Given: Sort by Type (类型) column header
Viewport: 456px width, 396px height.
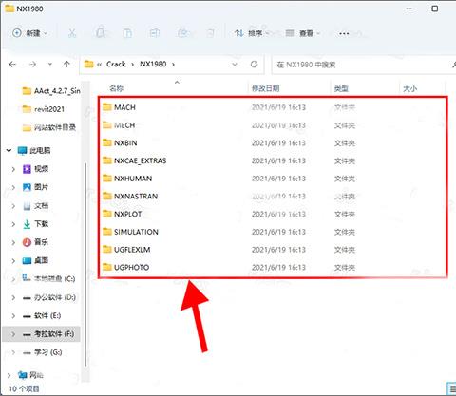Looking at the screenshot, I should tap(341, 88).
